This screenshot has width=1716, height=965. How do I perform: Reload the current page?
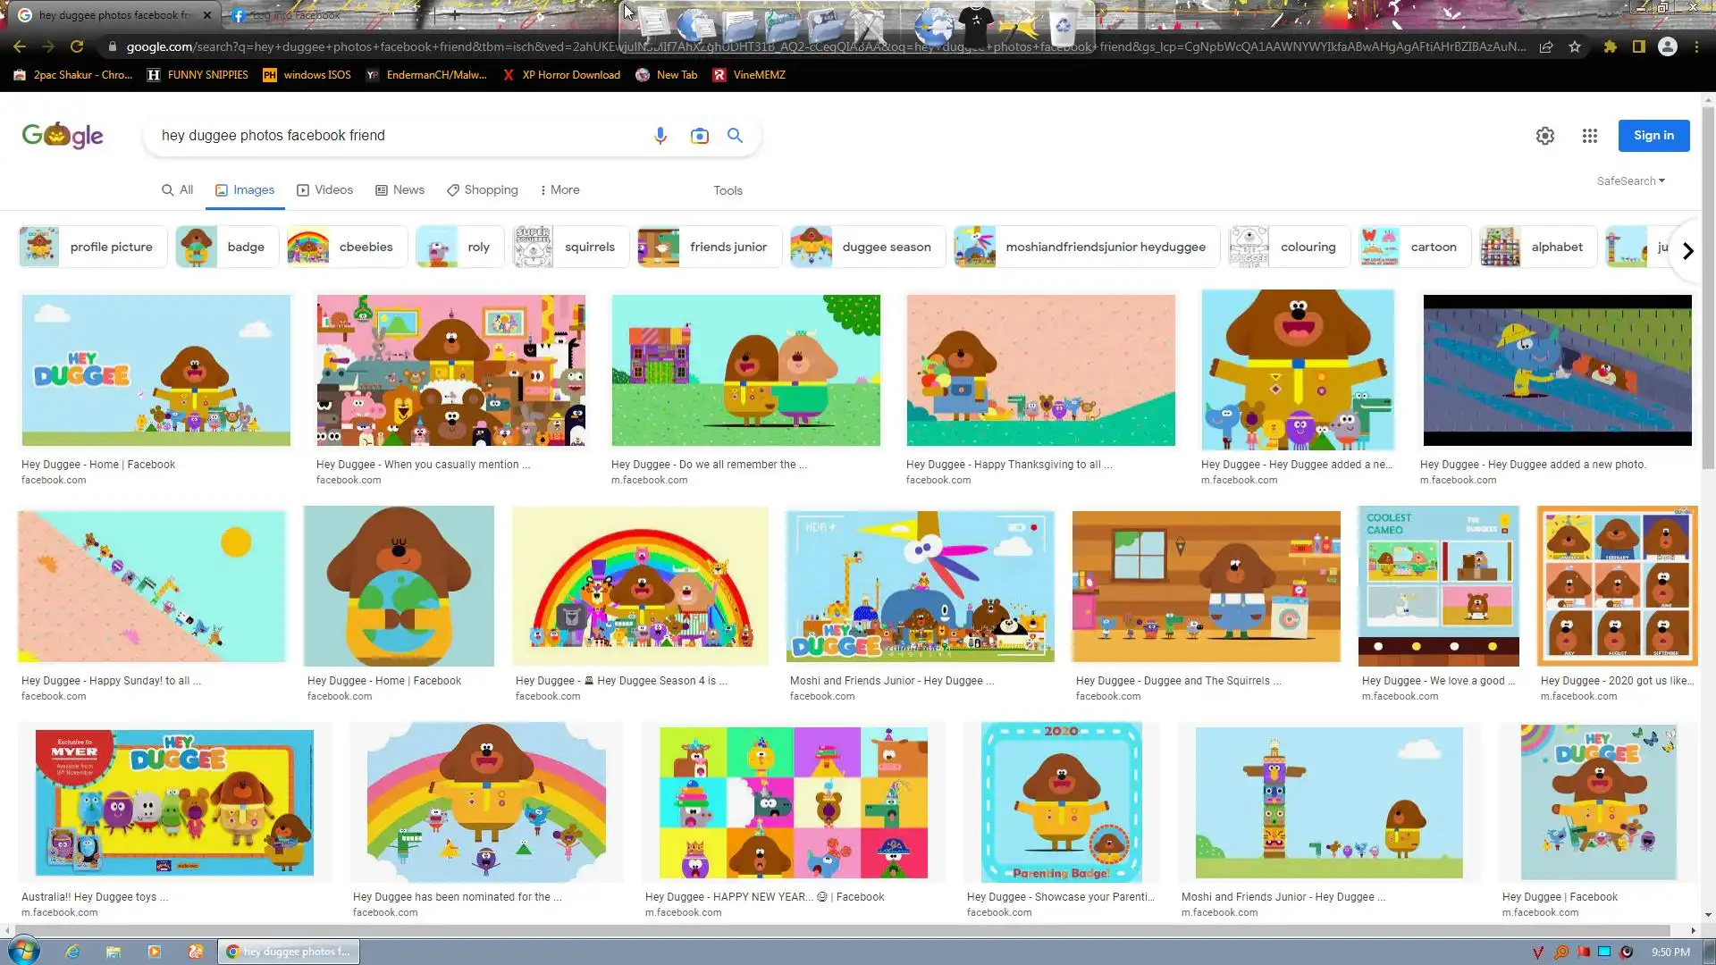(x=77, y=46)
